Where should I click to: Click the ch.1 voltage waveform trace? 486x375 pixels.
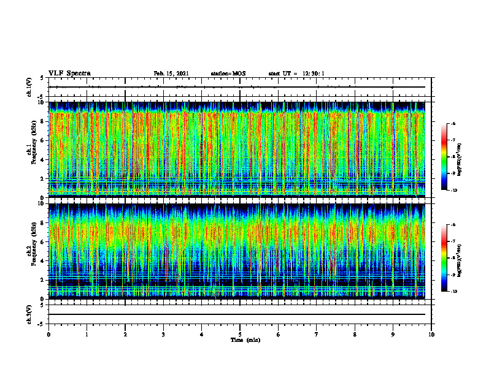pyautogui.click(x=237, y=87)
